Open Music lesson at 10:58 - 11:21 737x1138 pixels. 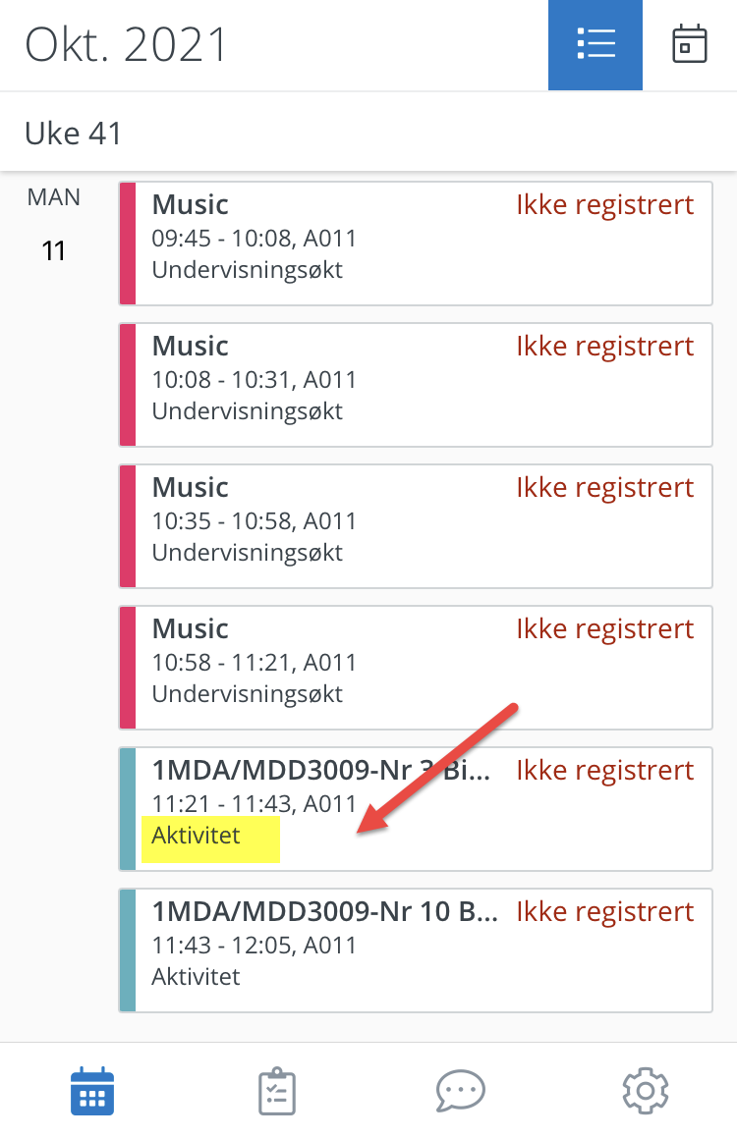click(x=416, y=668)
